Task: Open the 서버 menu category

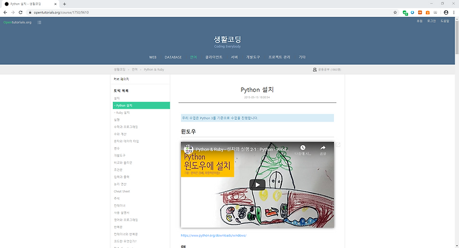Action: click(x=234, y=57)
